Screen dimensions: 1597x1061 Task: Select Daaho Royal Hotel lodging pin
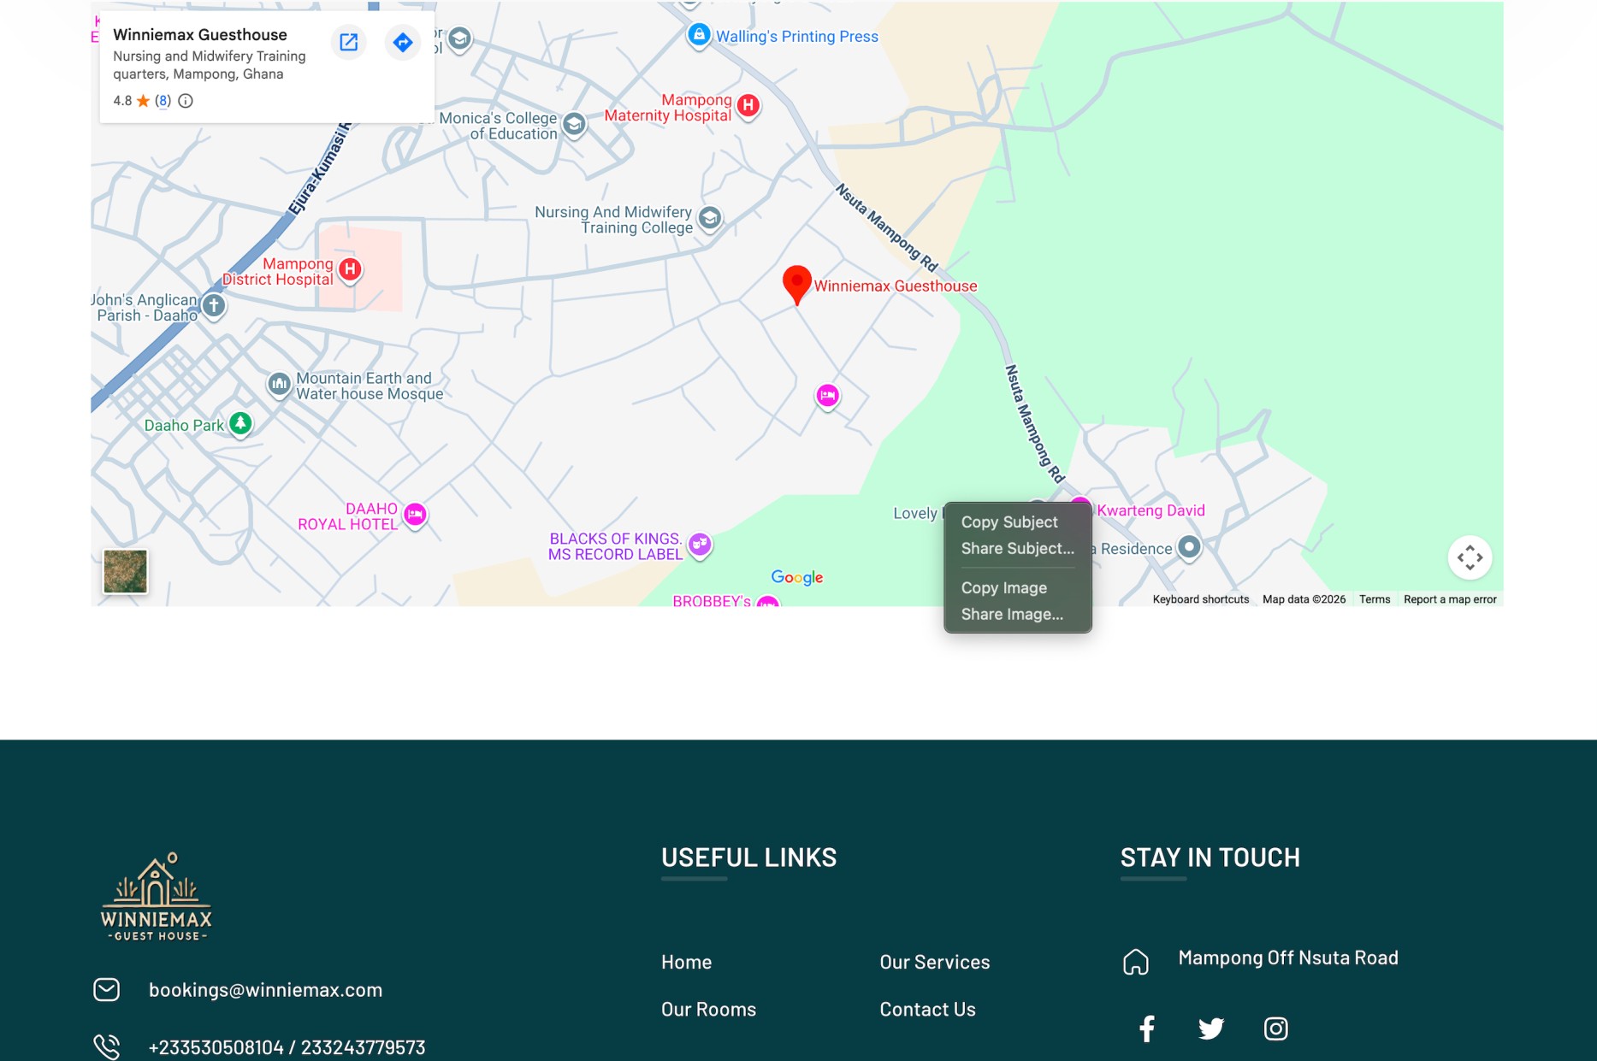pyautogui.click(x=416, y=515)
